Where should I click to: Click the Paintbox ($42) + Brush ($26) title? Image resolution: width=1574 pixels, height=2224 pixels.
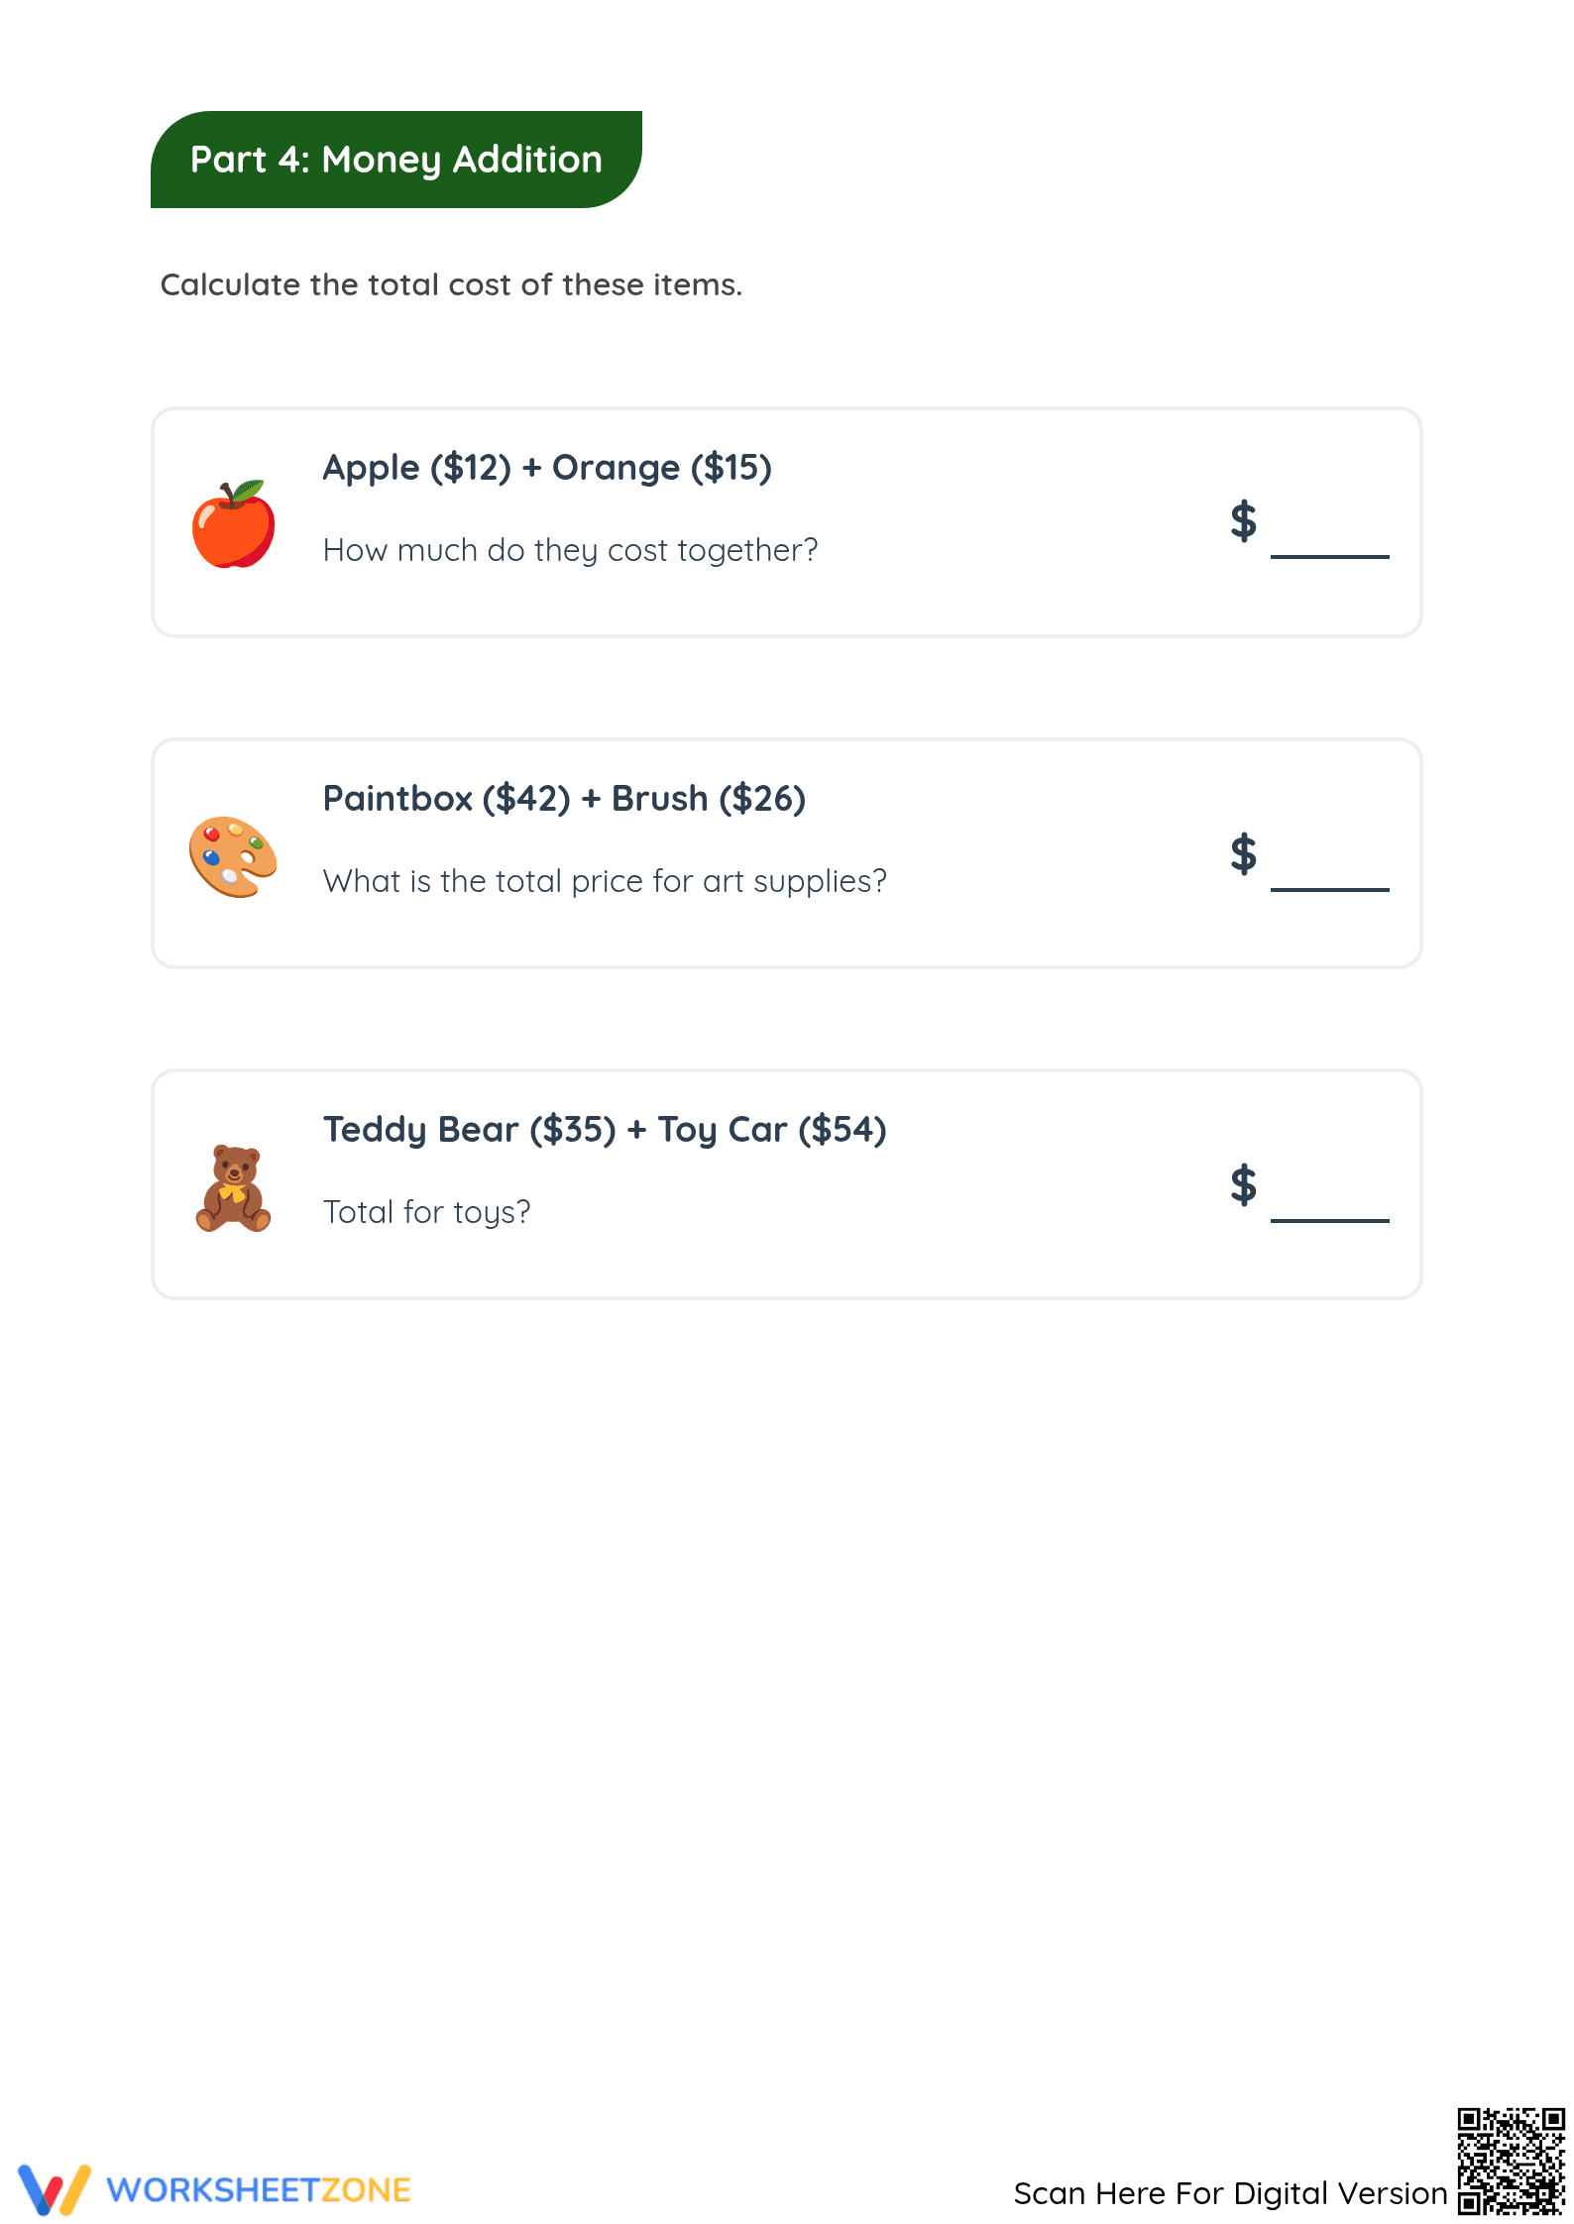pos(564,799)
